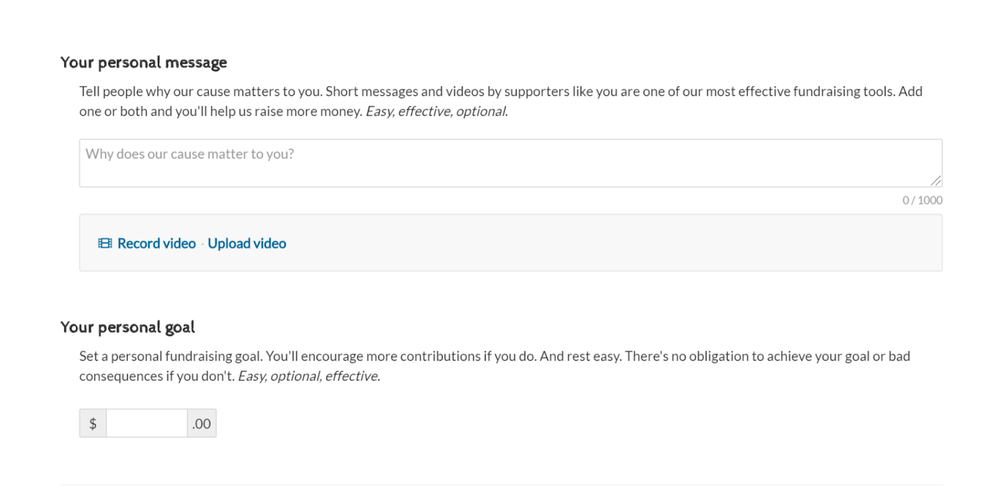Viewport: 991px width, 498px height.
Task: Click the 'Why does our cause matter to you?' placeholder text
Action: [x=190, y=154]
